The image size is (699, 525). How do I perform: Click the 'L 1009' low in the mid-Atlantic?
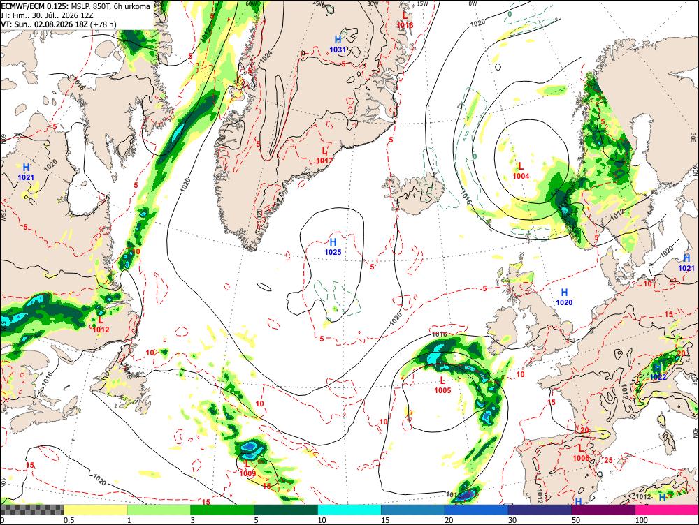coord(247,468)
